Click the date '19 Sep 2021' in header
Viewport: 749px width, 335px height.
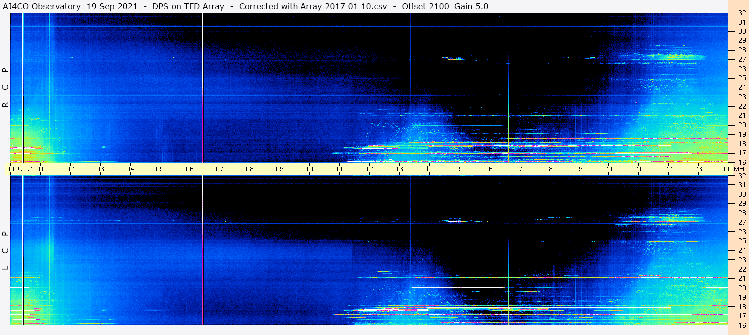[x=112, y=7]
